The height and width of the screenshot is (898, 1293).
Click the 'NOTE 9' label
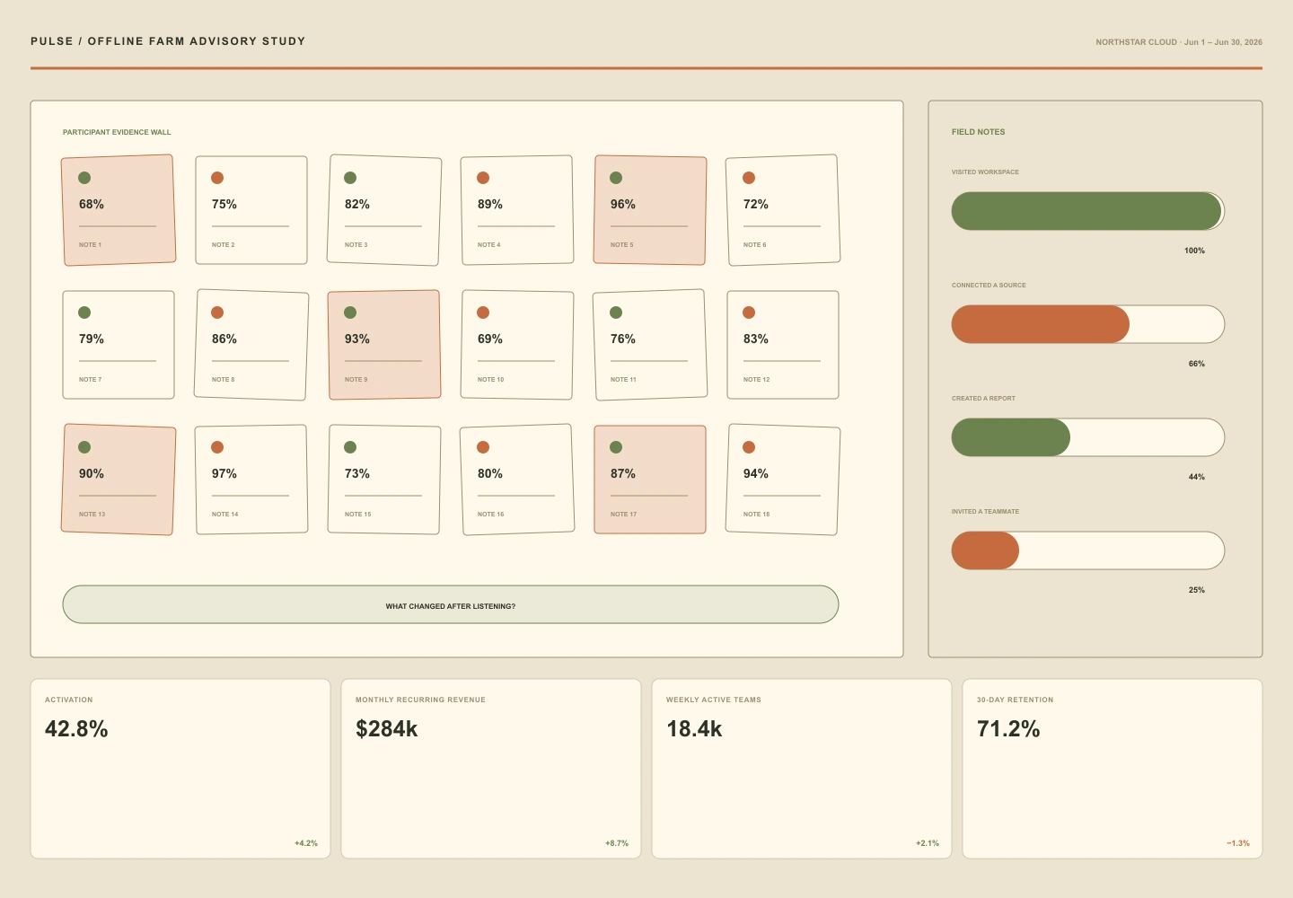click(356, 380)
